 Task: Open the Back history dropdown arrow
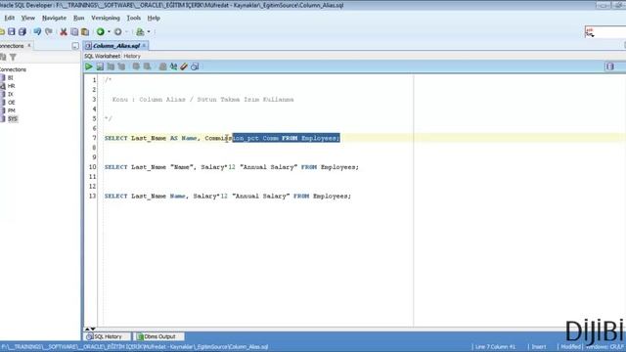109,31
